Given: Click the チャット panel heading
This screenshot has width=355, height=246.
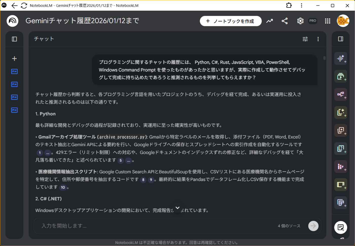Looking at the screenshot, I should (44, 39).
